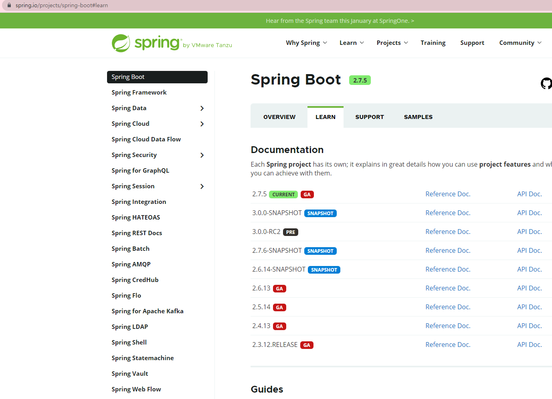
Task: Switch to the OVERVIEW tab
Action: click(279, 117)
